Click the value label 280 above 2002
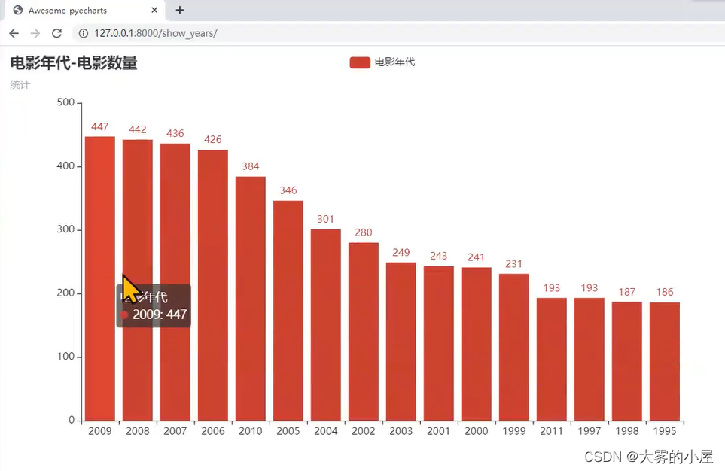The image size is (725, 471). 364,232
